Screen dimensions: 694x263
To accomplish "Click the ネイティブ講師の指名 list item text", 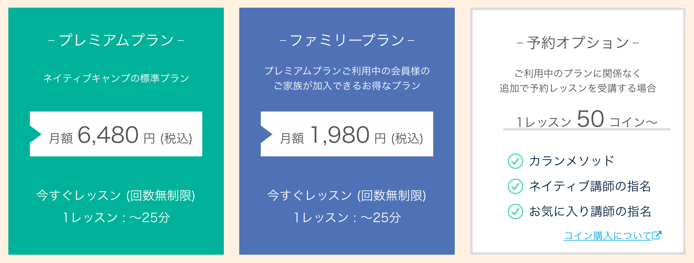I will (590, 186).
